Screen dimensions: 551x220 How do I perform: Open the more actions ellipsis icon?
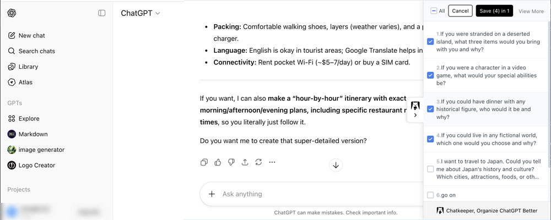click(272, 162)
